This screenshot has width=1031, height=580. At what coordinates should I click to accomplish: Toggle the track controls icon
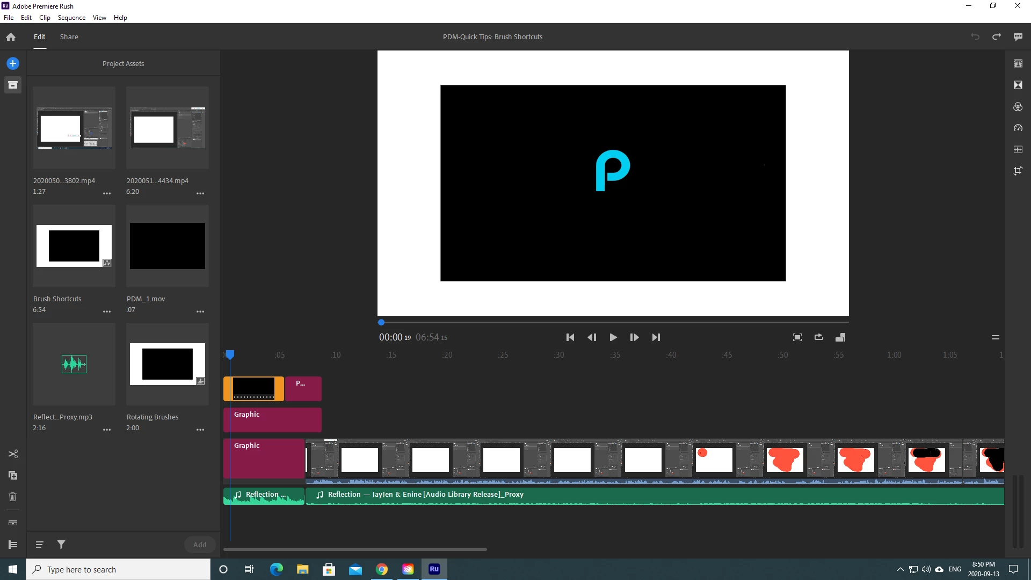[x=13, y=545]
